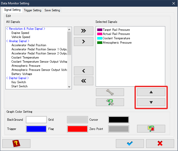Select Accelerator Pedal Position Sensor 1 Output
This screenshot has width=178, height=151.
(39, 49)
